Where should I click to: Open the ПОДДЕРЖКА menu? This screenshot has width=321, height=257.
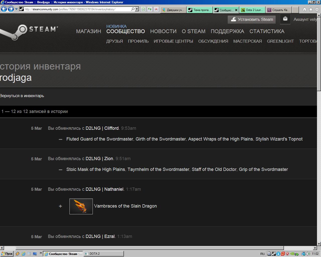(x=227, y=31)
